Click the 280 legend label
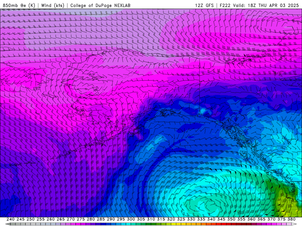 pos(91,219)
